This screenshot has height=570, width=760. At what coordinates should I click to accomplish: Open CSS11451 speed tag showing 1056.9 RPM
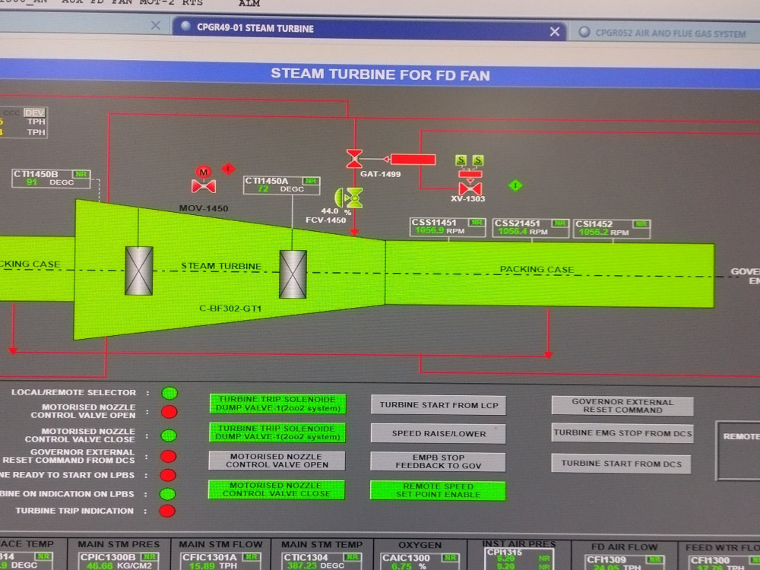click(x=448, y=226)
